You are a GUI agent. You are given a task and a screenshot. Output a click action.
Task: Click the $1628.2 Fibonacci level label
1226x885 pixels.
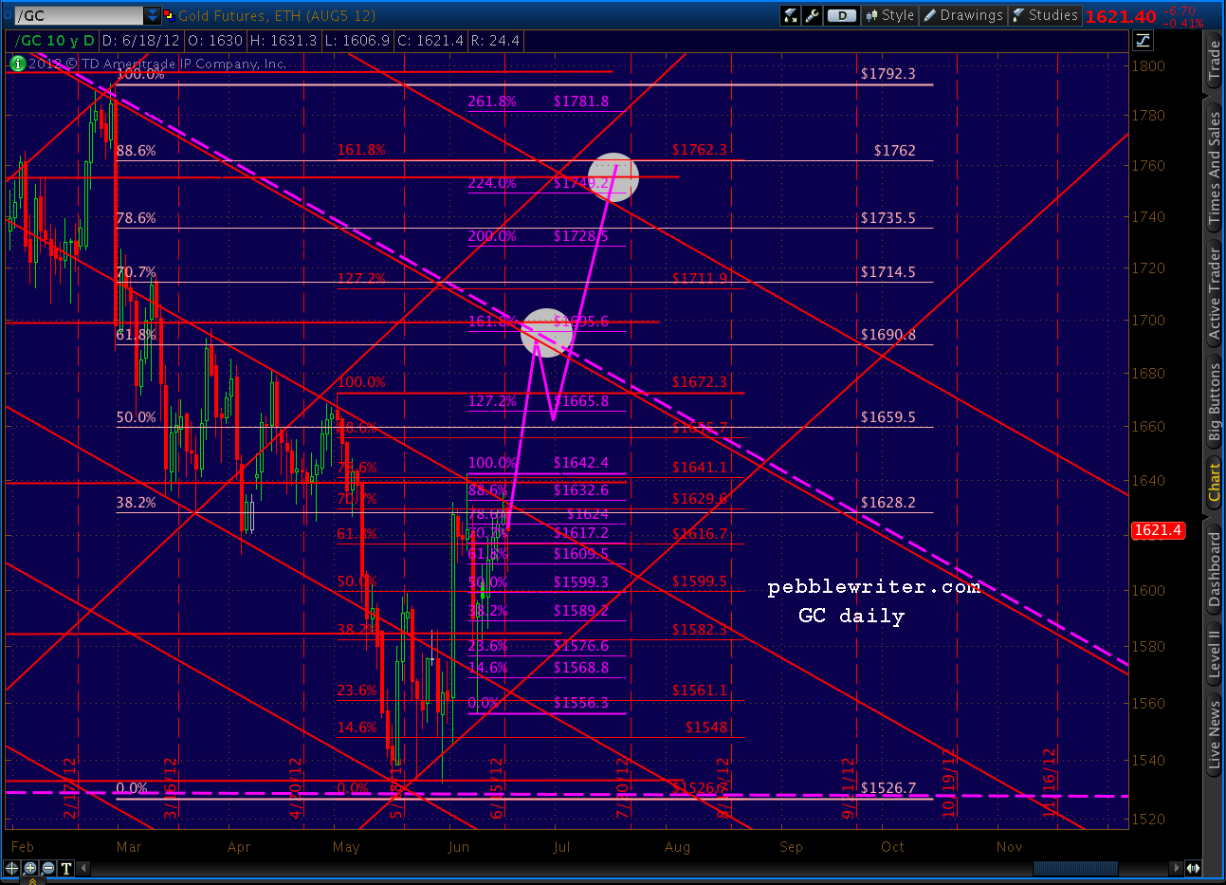click(x=887, y=503)
